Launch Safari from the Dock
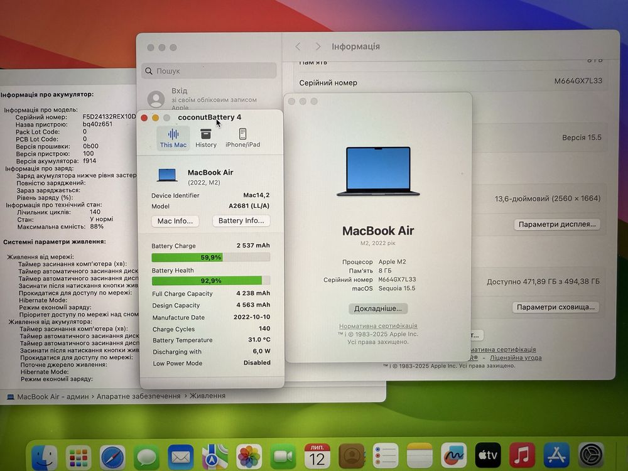This screenshot has height=471, width=628. click(112, 457)
